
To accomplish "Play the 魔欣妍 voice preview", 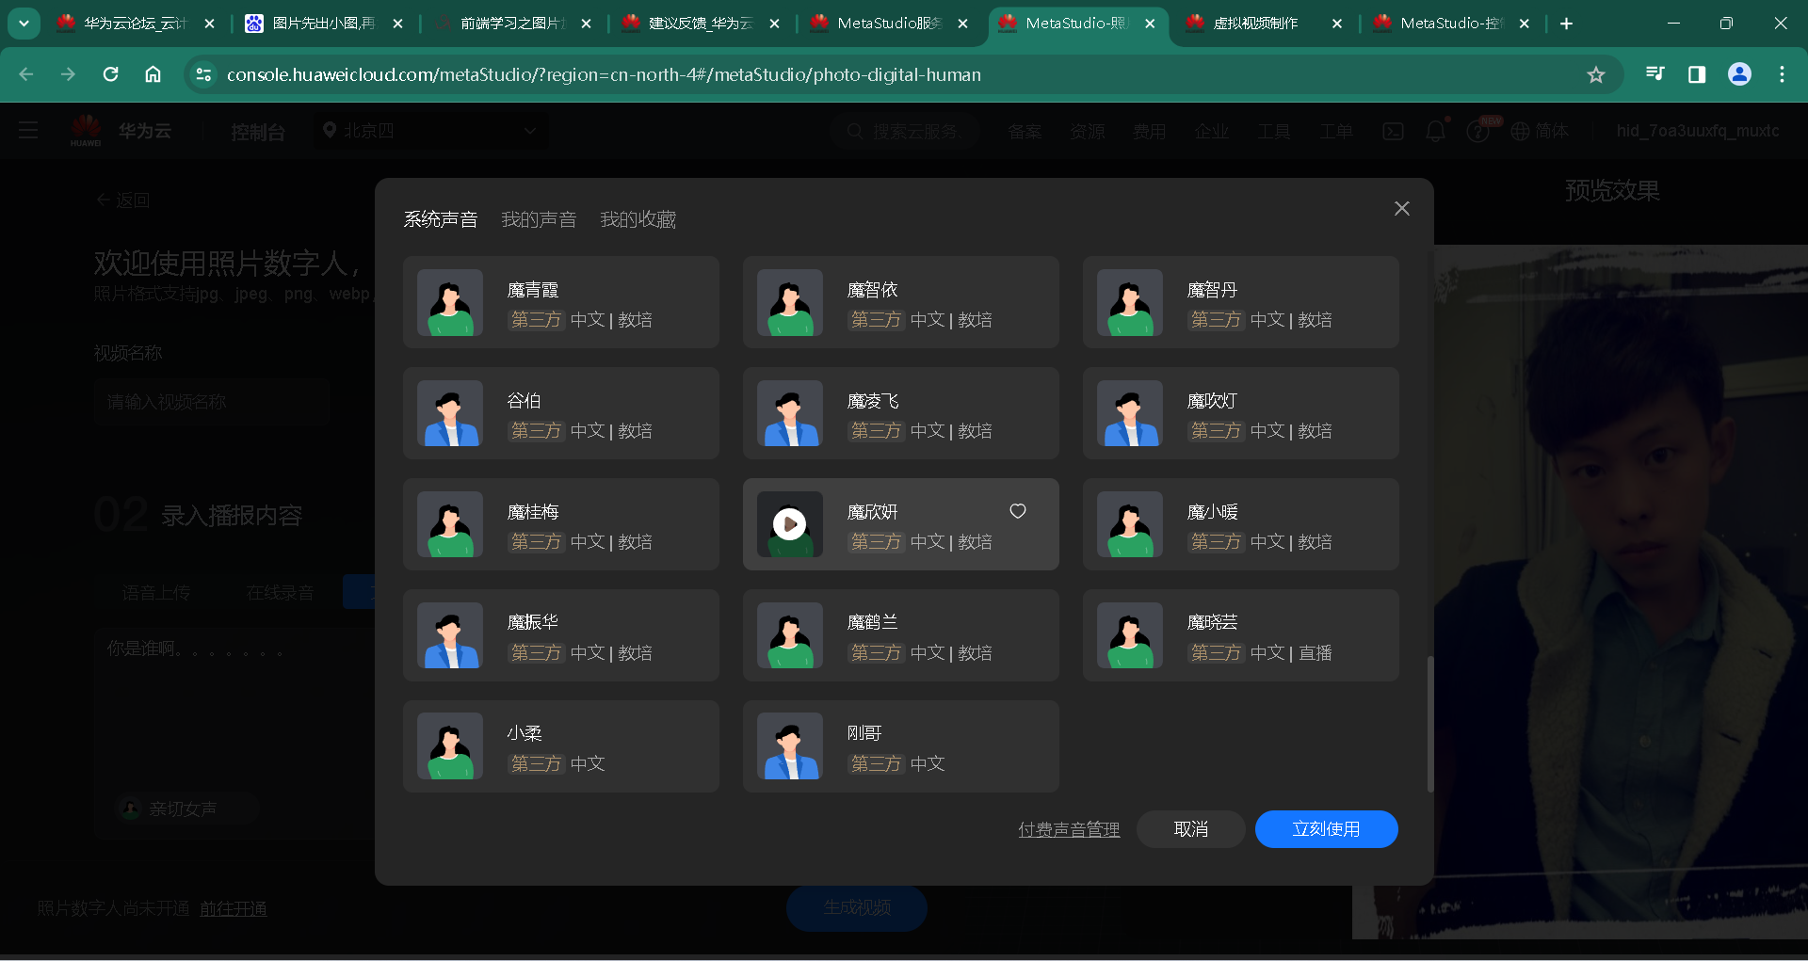I will [x=789, y=524].
